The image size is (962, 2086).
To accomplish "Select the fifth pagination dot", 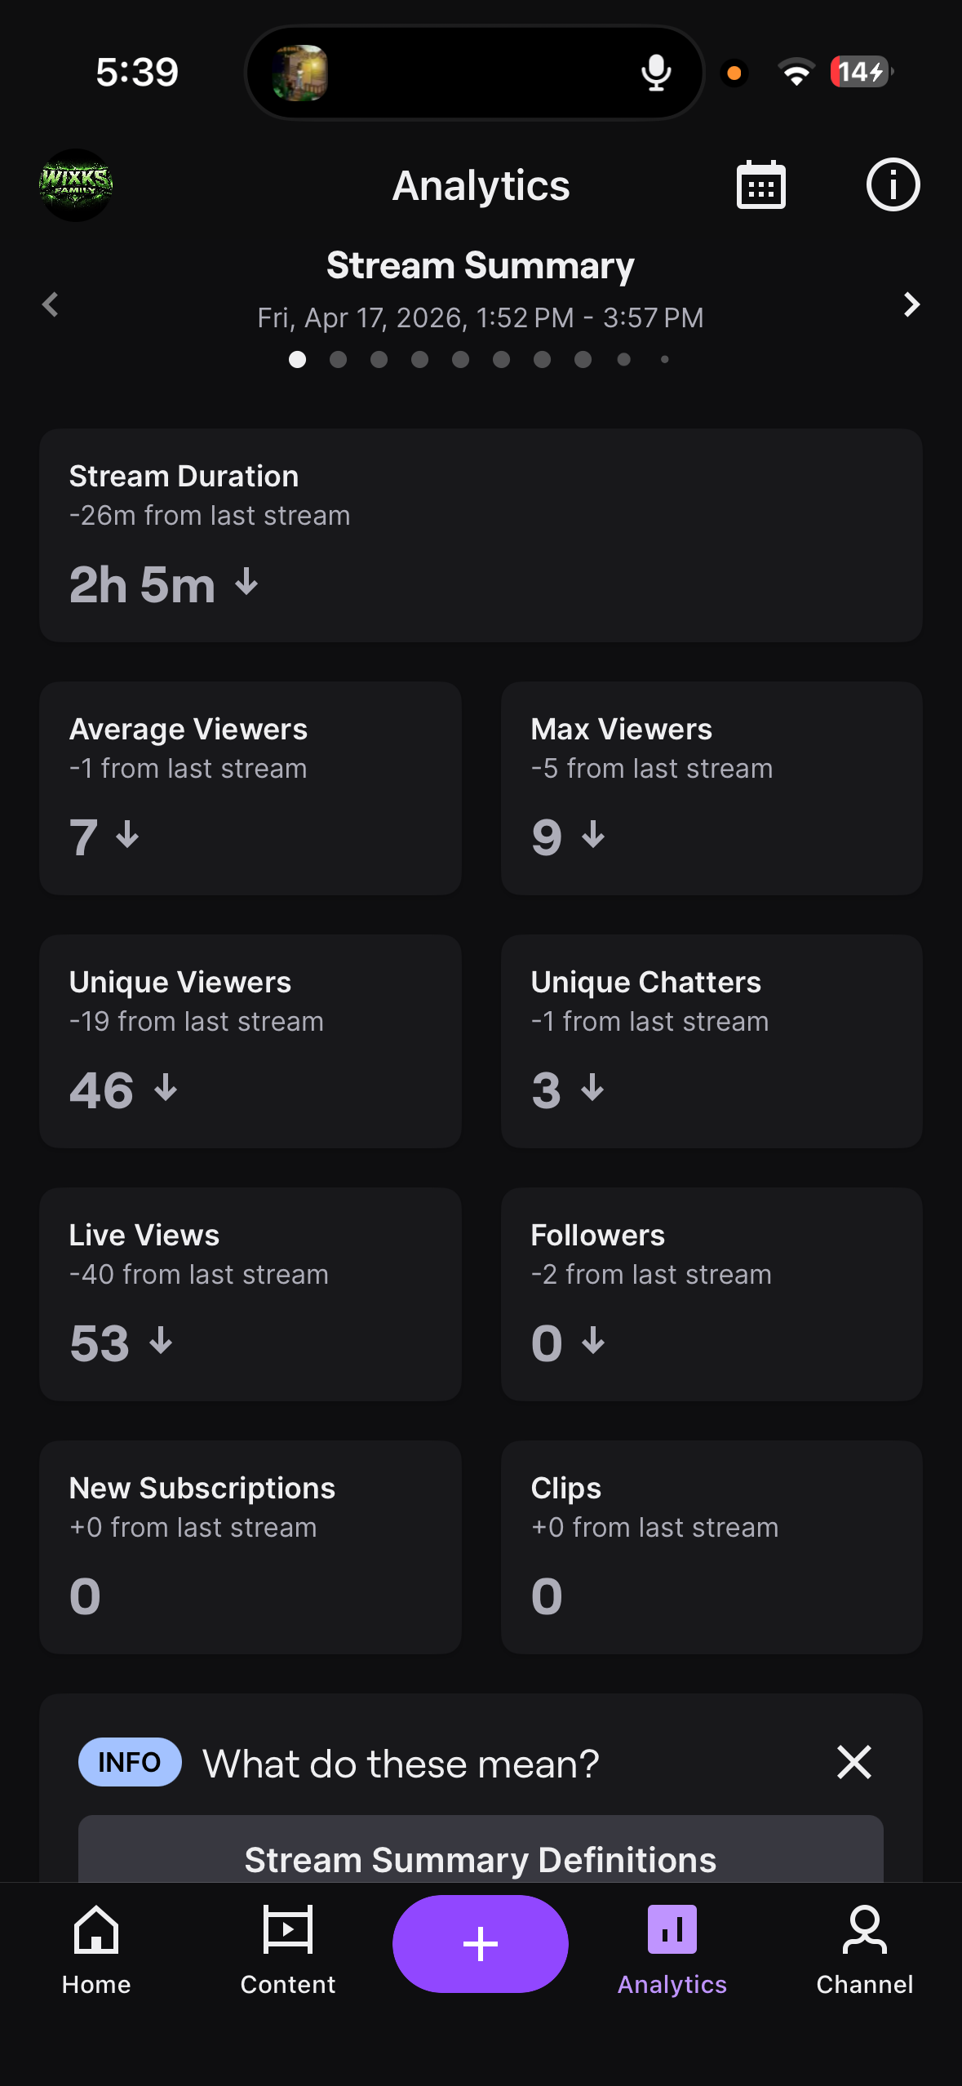I will (x=461, y=359).
